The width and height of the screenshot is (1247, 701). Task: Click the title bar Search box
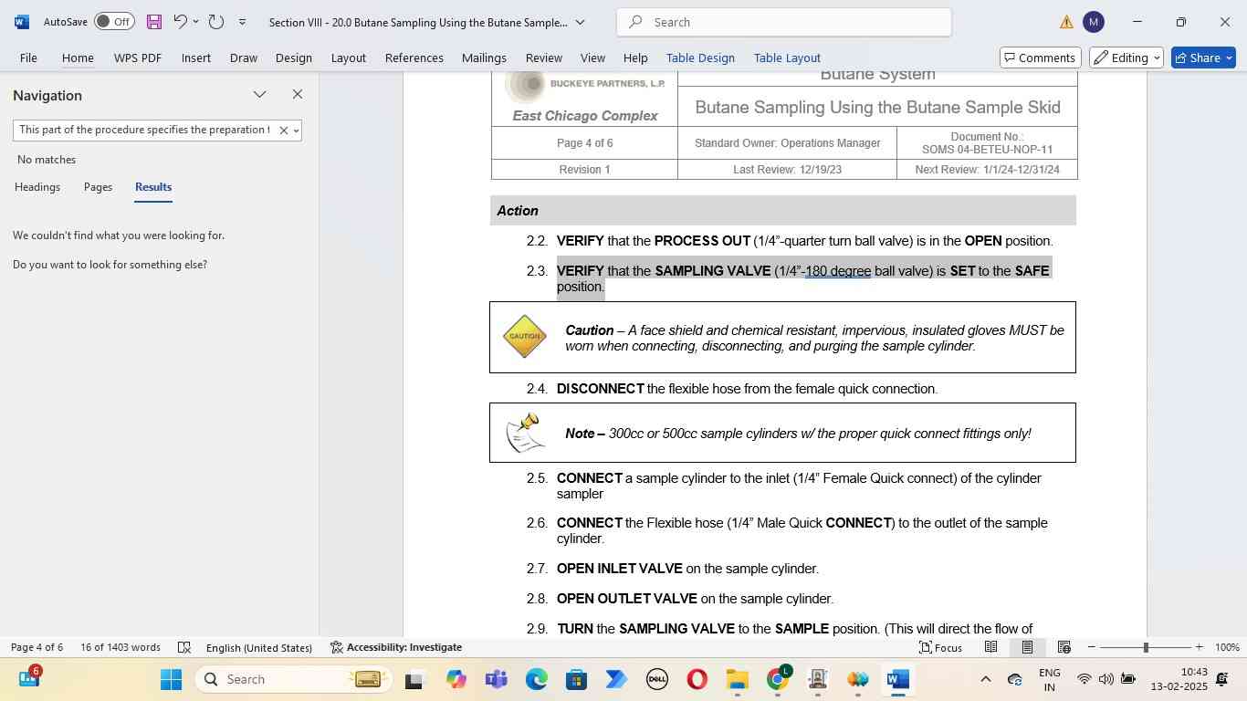pos(784,22)
